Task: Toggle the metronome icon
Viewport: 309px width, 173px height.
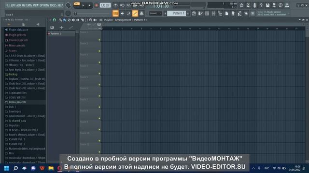Action: click(115, 5)
